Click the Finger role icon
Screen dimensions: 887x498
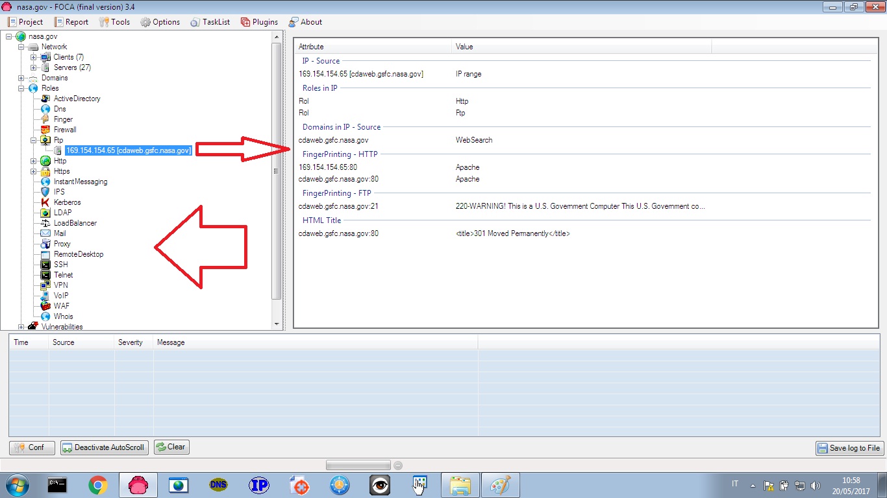45,119
